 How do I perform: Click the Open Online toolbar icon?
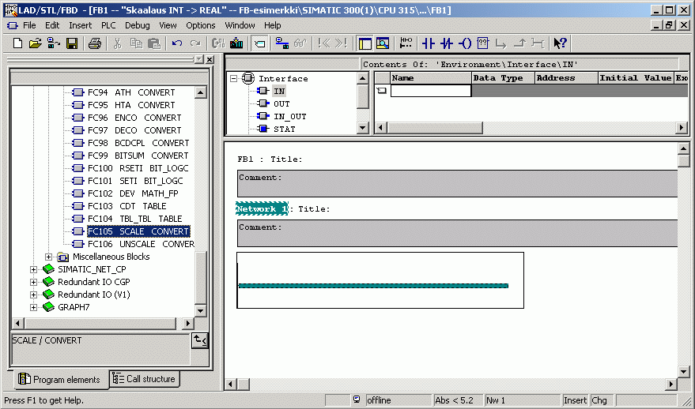(54, 43)
